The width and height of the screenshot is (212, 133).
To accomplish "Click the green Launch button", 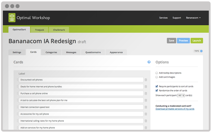I will [x=197, y=40].
